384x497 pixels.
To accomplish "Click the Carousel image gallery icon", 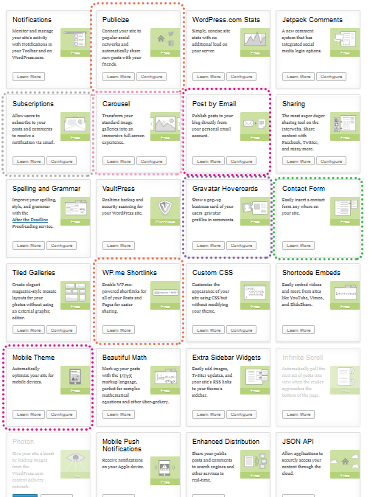I will point(165,123).
